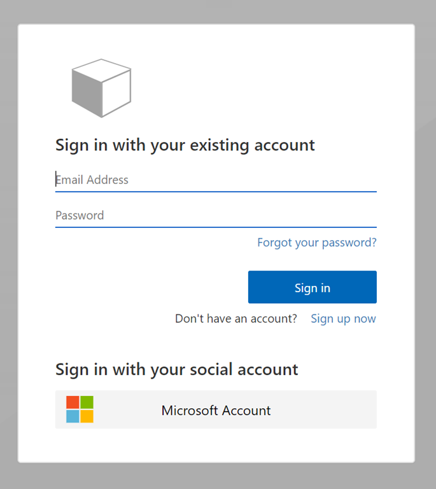Click the cube logo's dark shaded face
This screenshot has width=436, height=489.
tap(87, 93)
